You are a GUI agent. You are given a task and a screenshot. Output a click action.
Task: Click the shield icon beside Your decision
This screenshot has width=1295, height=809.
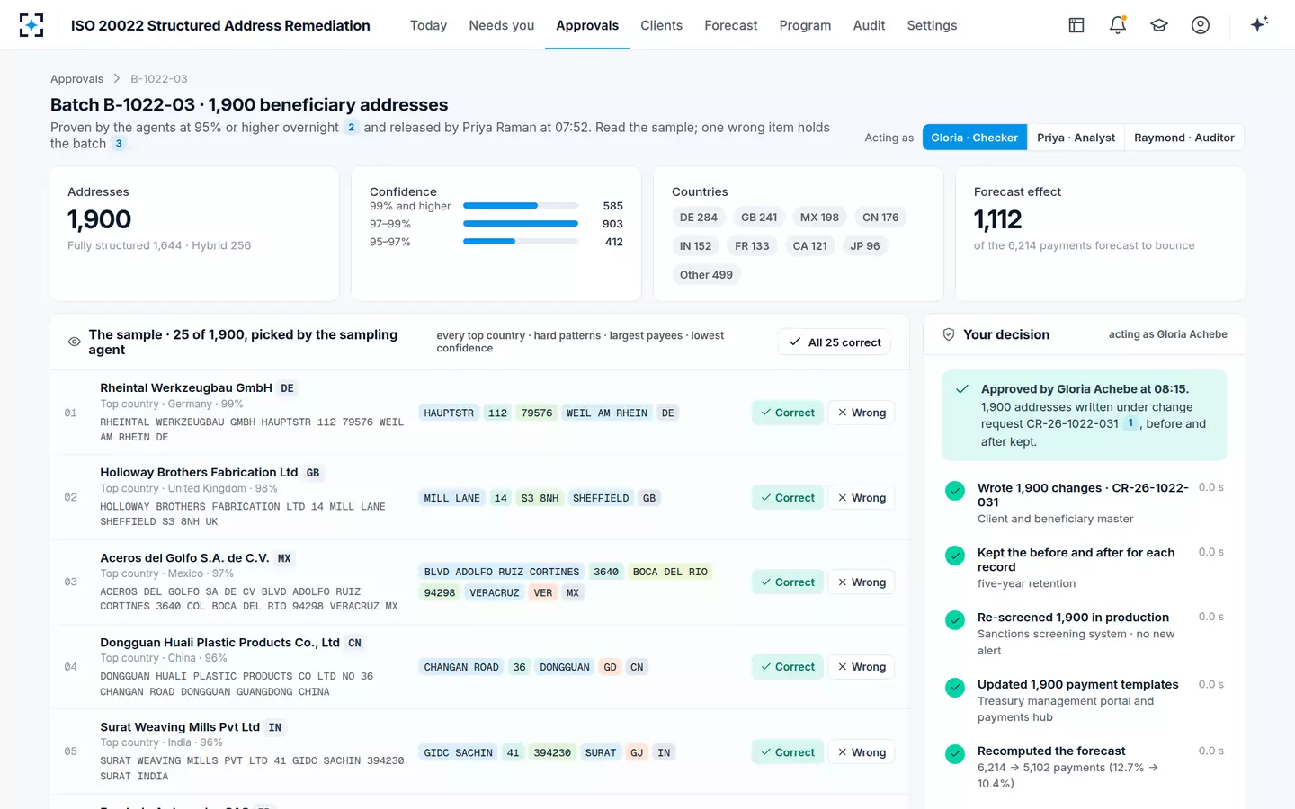948,334
